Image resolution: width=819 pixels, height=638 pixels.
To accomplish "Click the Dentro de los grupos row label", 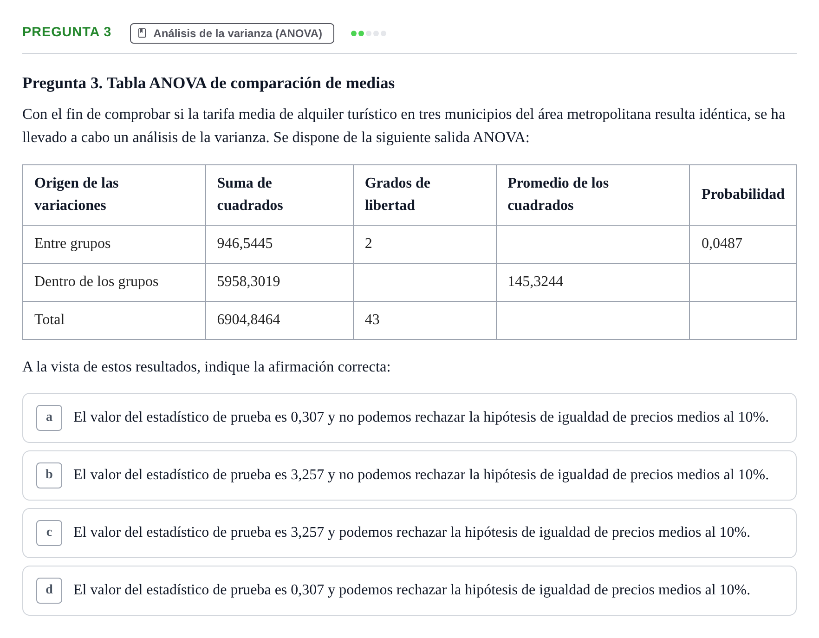I will pyautogui.click(x=96, y=281).
